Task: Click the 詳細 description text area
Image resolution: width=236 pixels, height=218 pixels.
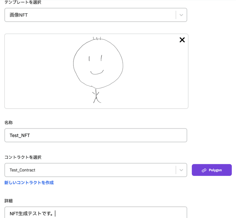Action: pos(96,212)
